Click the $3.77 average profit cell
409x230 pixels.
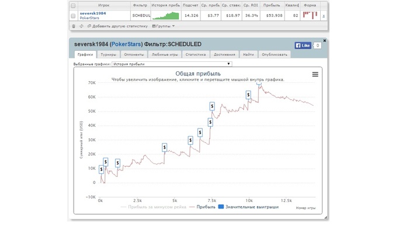[x=213, y=16]
